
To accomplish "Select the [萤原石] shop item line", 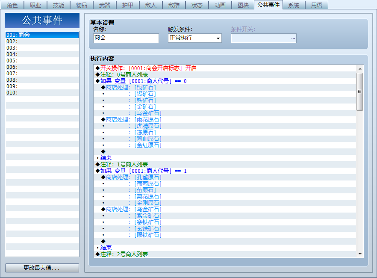I will pyautogui.click(x=225, y=190).
